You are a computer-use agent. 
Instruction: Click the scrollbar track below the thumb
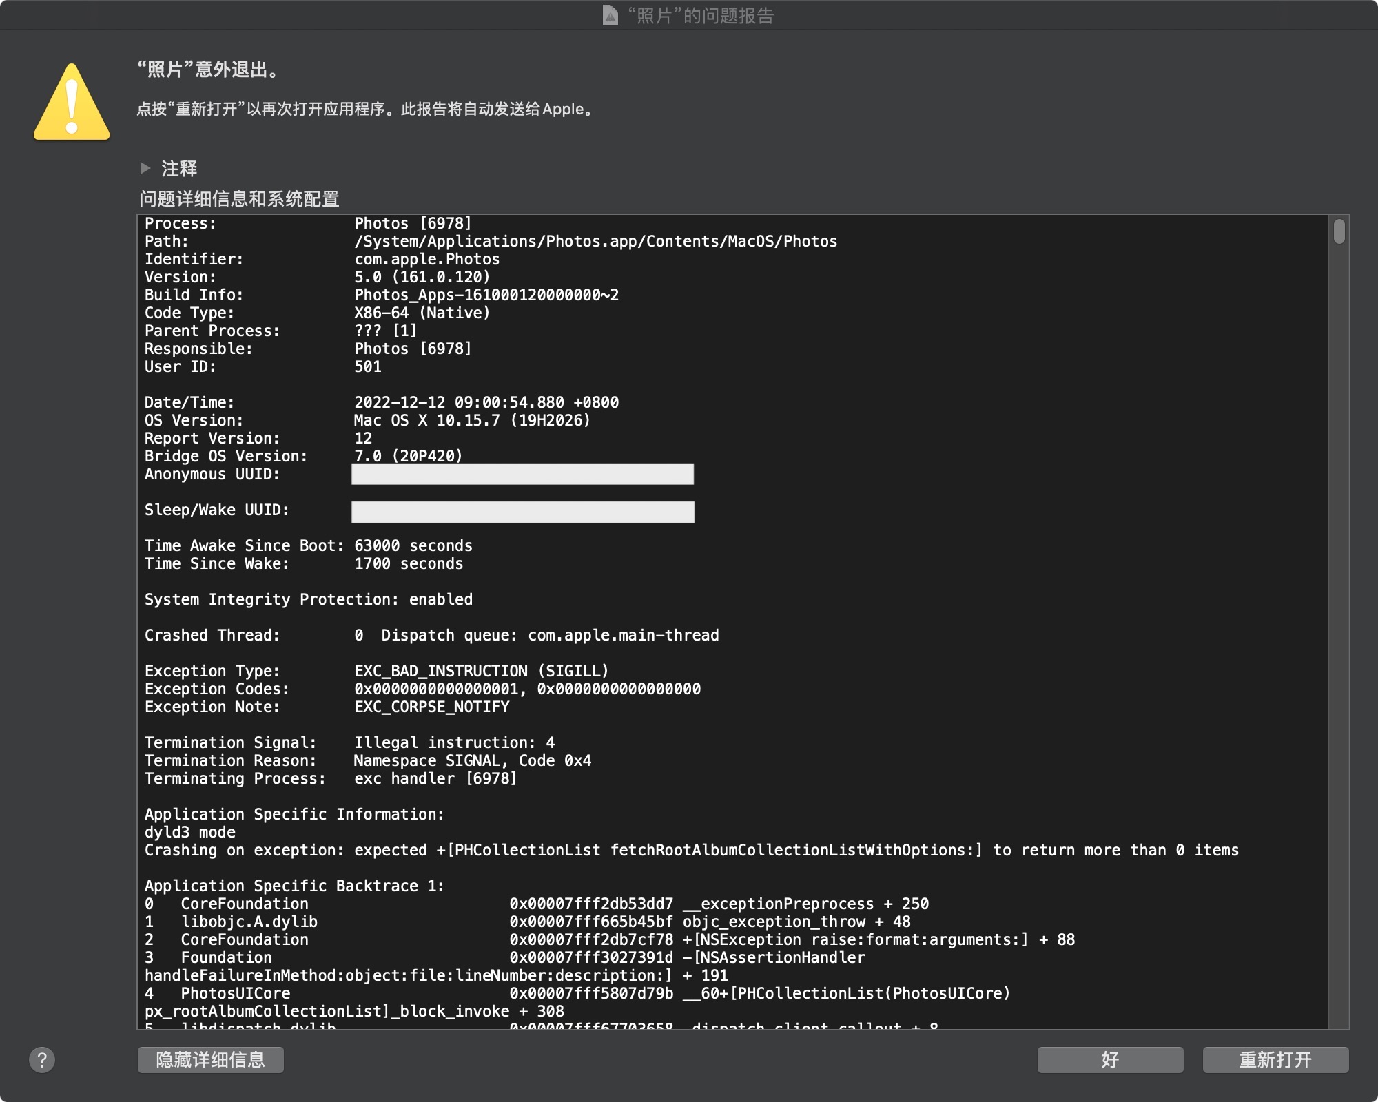(x=1339, y=620)
